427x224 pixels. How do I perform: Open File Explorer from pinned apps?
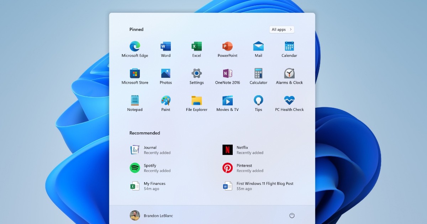coord(196,101)
